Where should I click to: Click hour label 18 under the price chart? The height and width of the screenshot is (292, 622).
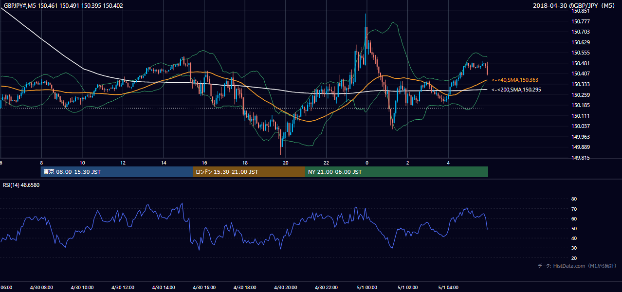pos(245,163)
